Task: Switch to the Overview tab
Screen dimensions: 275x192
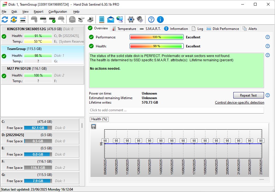Action: pos(98,28)
